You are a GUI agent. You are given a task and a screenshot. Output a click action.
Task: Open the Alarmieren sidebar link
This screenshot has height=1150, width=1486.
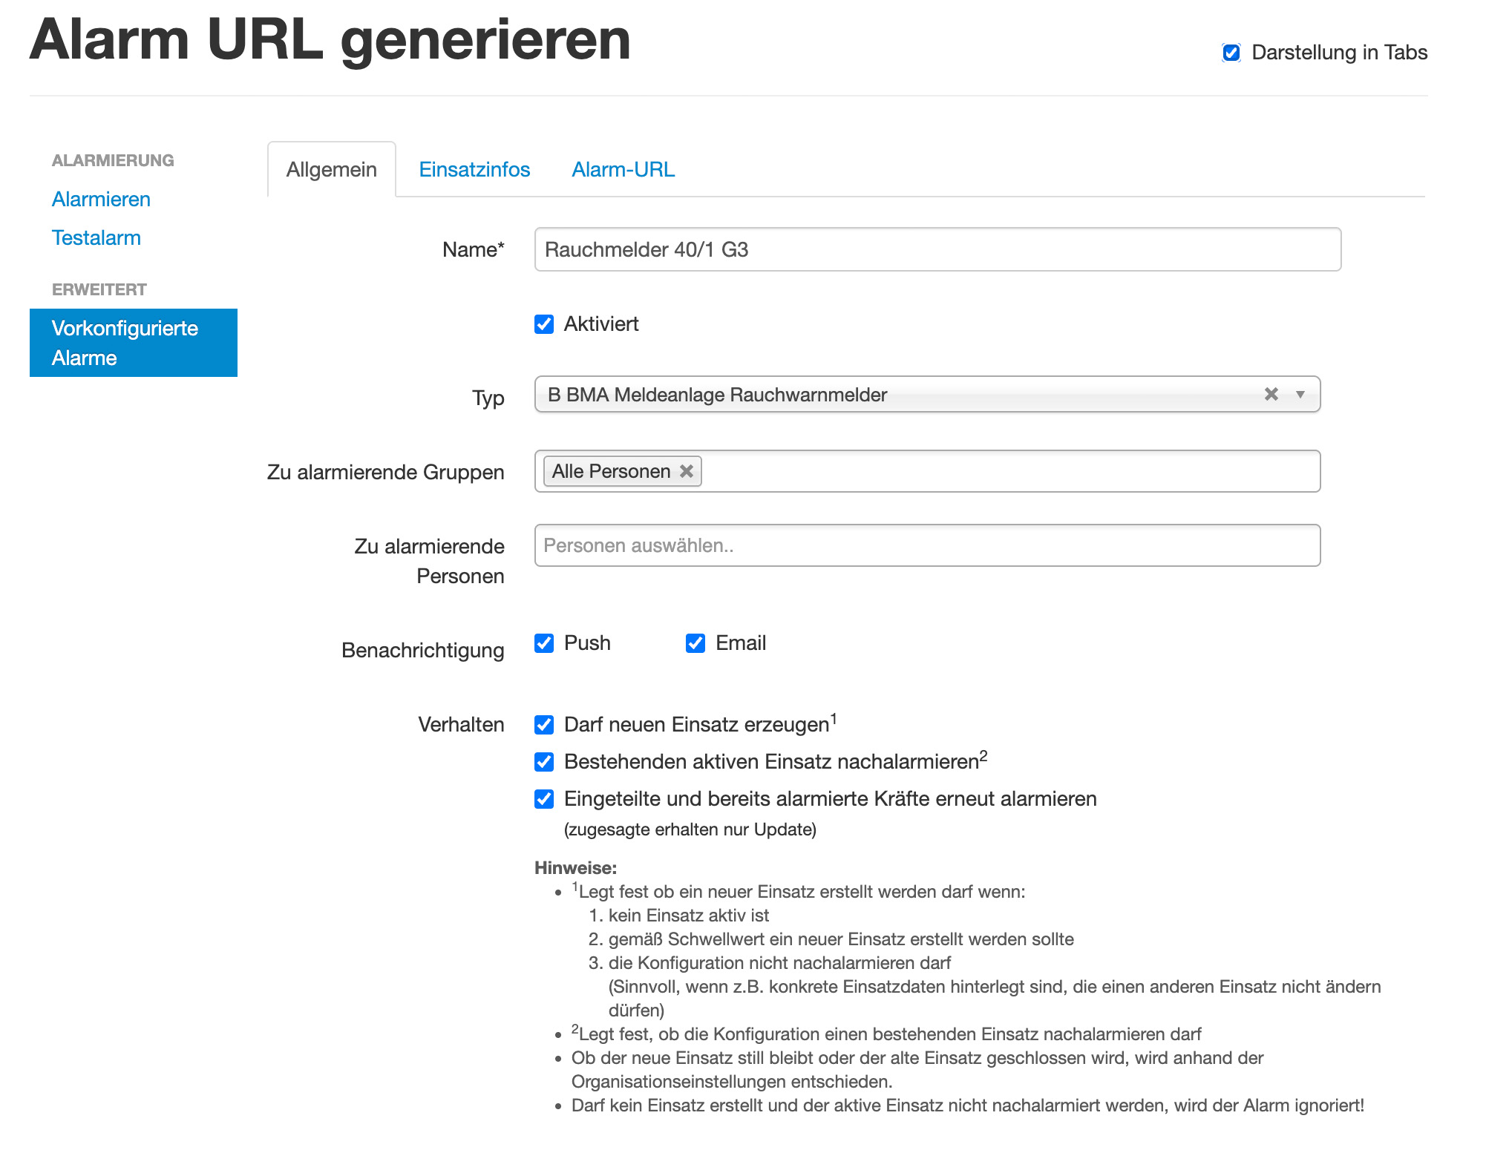click(x=101, y=200)
